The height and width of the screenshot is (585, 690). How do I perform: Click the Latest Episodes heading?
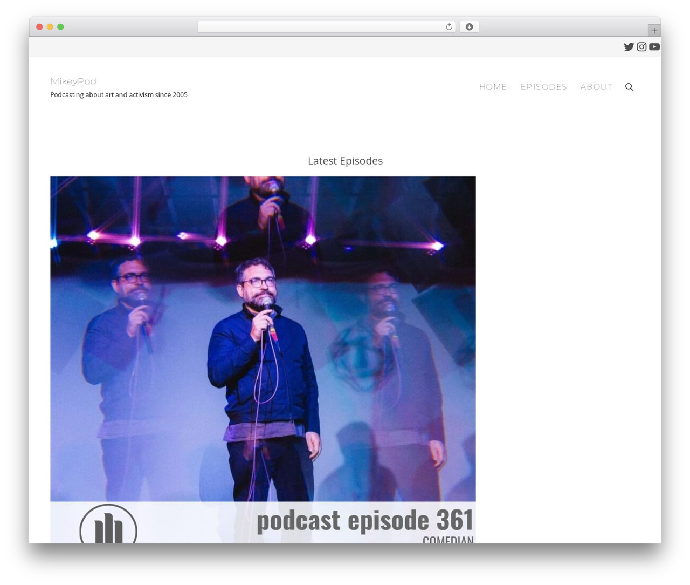[345, 161]
